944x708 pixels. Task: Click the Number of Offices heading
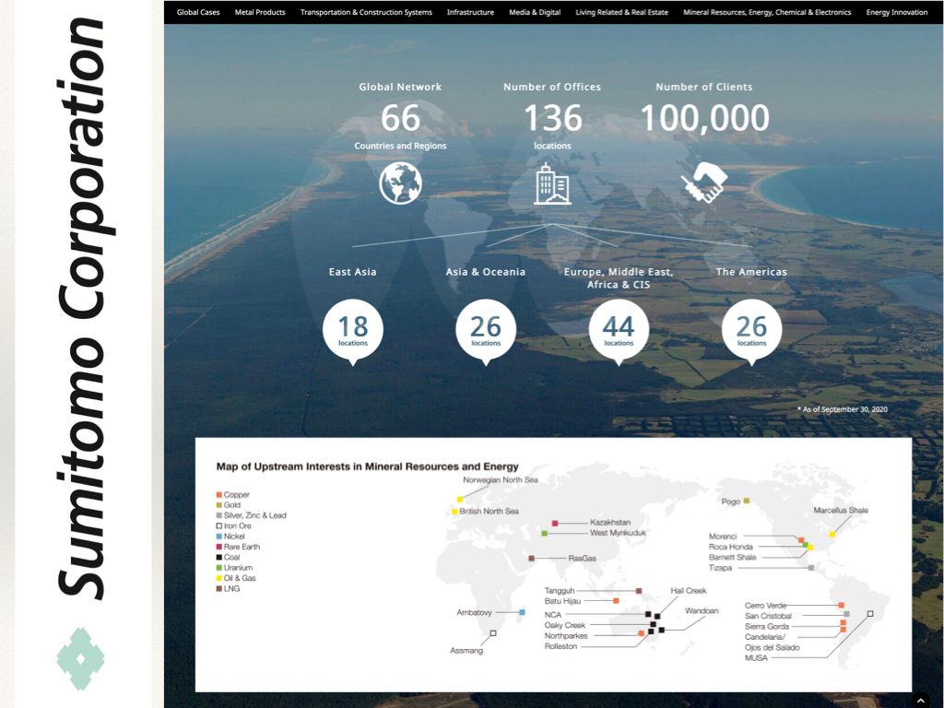point(552,87)
